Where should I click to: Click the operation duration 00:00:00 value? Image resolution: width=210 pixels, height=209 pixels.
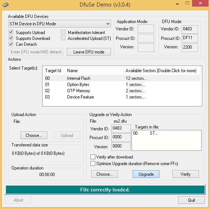click(x=47, y=174)
